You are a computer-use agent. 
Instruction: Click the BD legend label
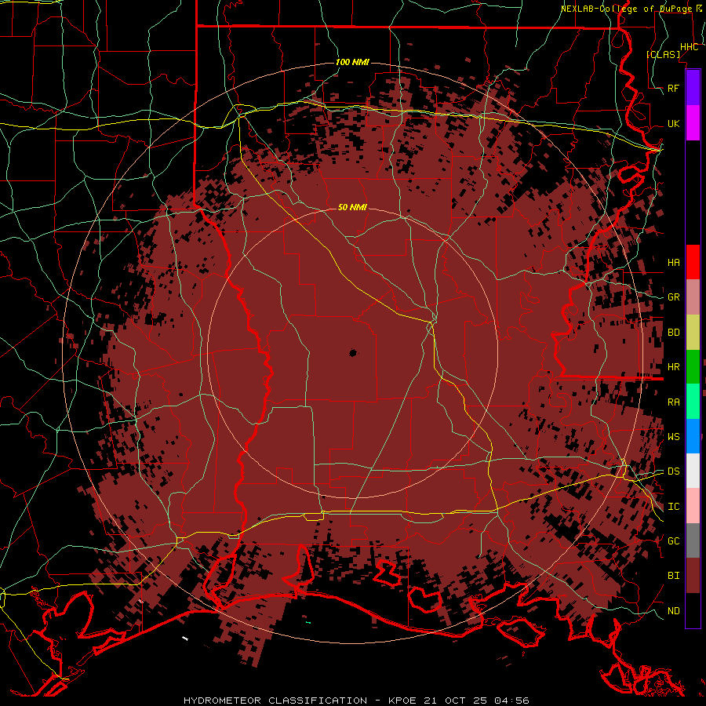pyautogui.click(x=673, y=333)
